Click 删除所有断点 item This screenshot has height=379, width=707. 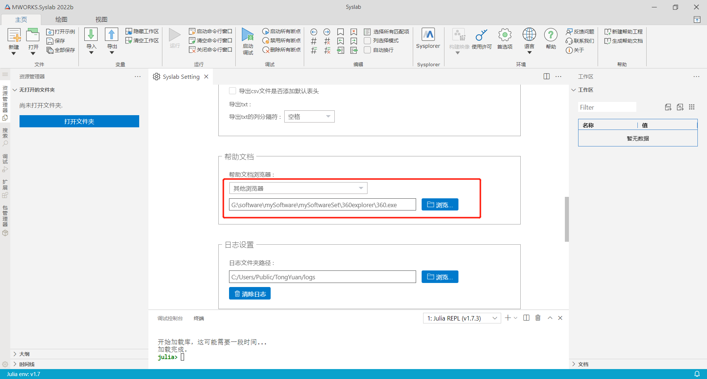282,50
